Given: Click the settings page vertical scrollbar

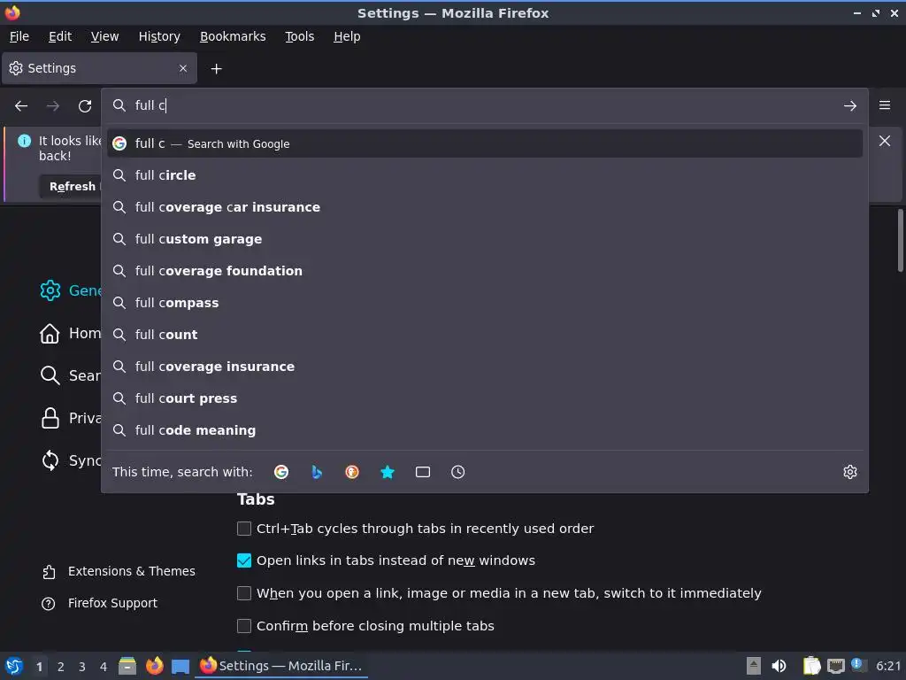Looking at the screenshot, I should pyautogui.click(x=900, y=240).
